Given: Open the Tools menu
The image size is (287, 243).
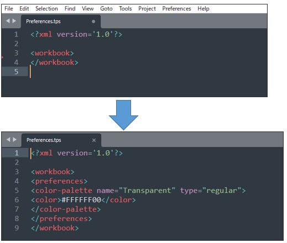Looking at the screenshot, I should (126, 9).
